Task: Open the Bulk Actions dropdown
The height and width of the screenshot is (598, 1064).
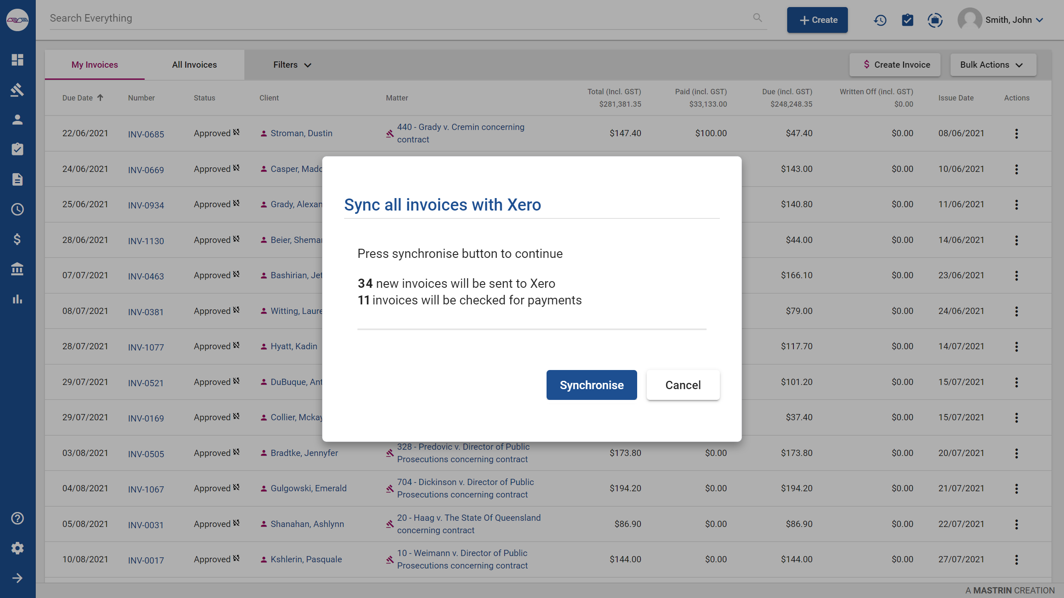Action: pyautogui.click(x=993, y=65)
